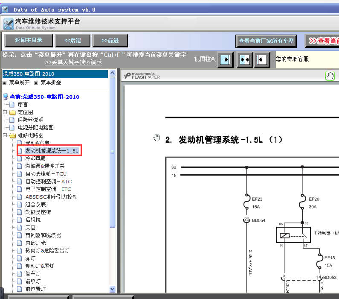Open 内部灯光 diagram
The image size is (339, 299).
(36, 243)
